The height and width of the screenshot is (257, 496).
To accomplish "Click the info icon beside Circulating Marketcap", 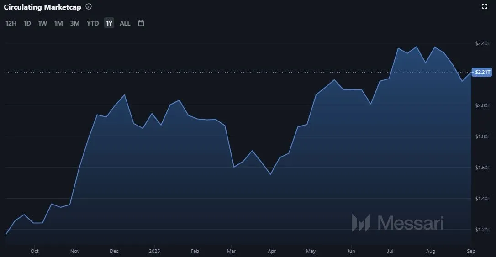I will click(x=89, y=6).
